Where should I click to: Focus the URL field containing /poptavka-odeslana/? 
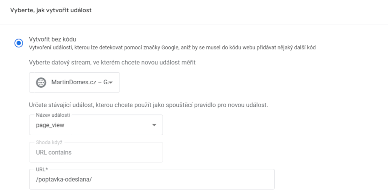pos(152,179)
